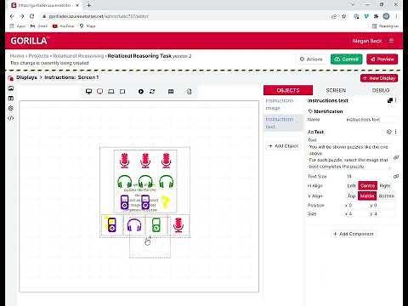Select the laptop view icon
Viewport: 408px width, 306px height.
[x=111, y=92]
